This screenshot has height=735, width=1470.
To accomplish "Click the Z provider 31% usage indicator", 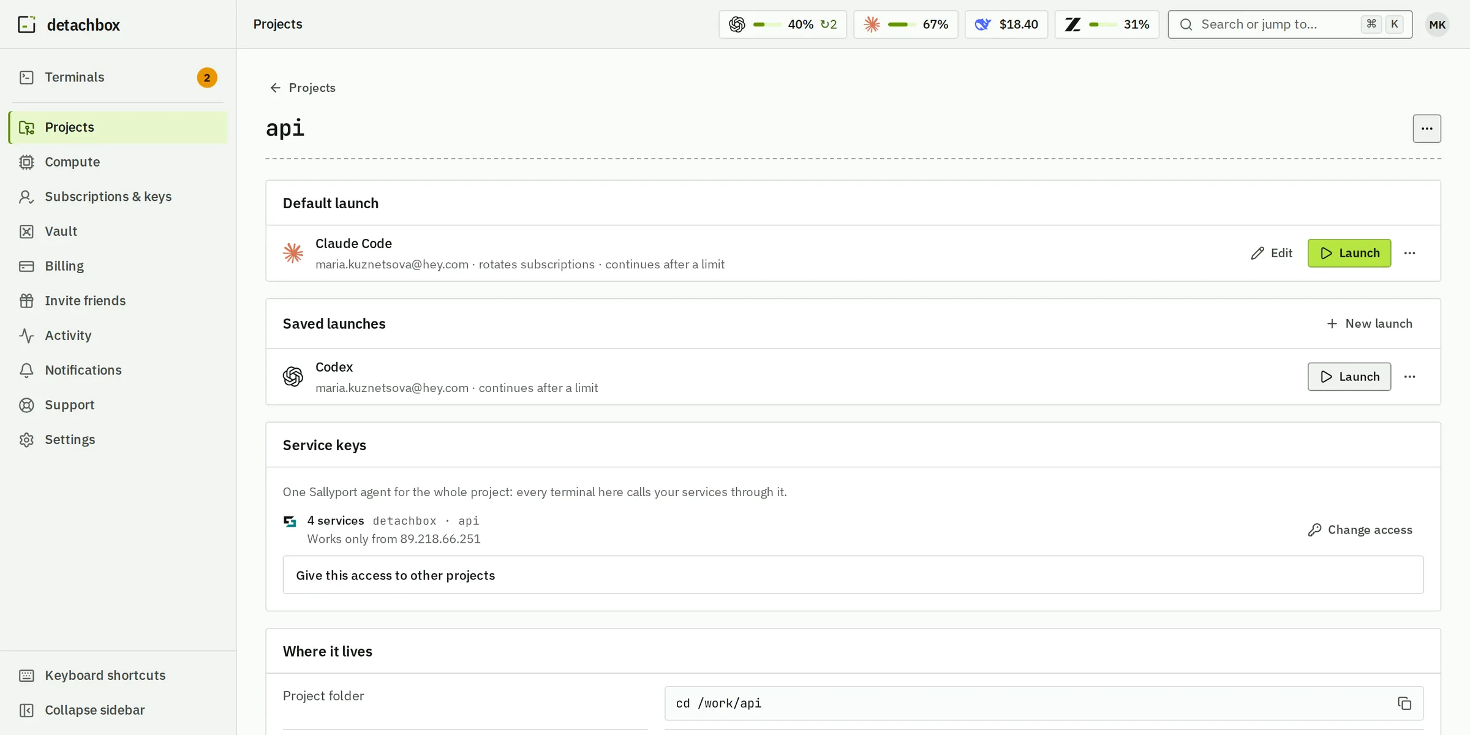I will click(1107, 24).
